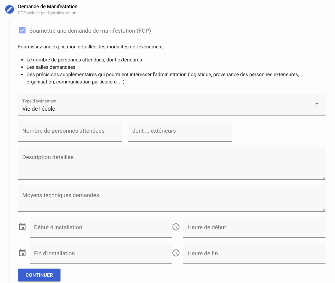Image resolution: width=335 pixels, height=283 pixels.
Task: Select the Heure de fin time field
Action: pos(254,253)
